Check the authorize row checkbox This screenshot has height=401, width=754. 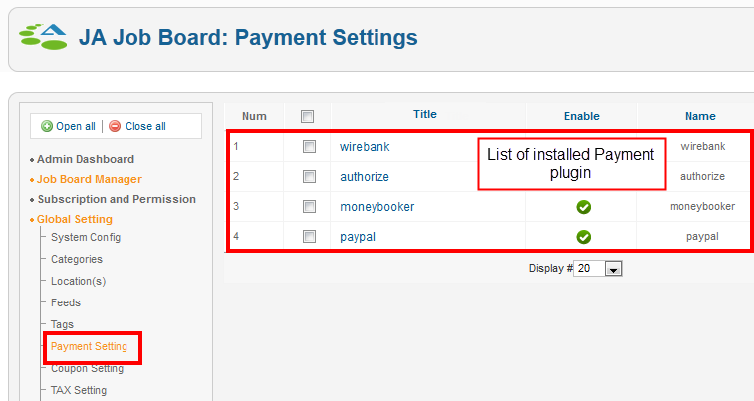(x=309, y=176)
